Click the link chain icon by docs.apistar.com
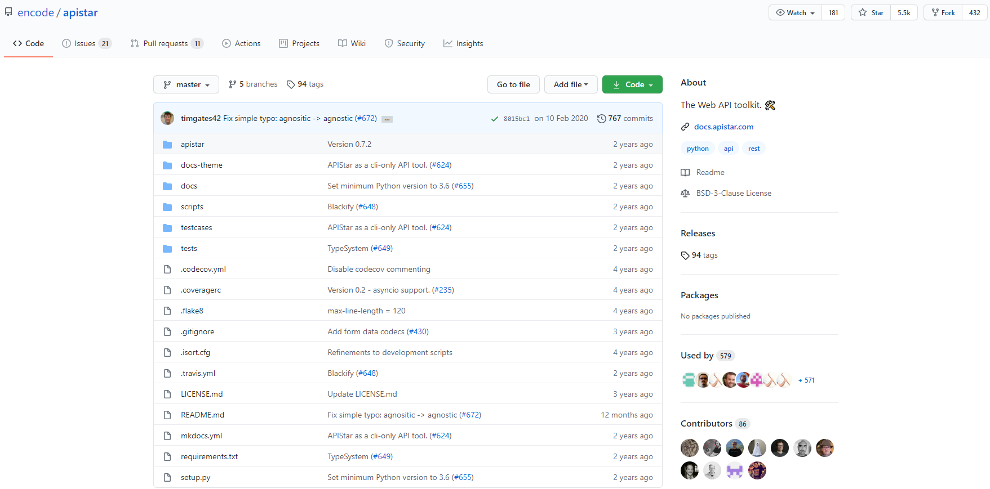The height and width of the screenshot is (489, 990). (x=685, y=127)
